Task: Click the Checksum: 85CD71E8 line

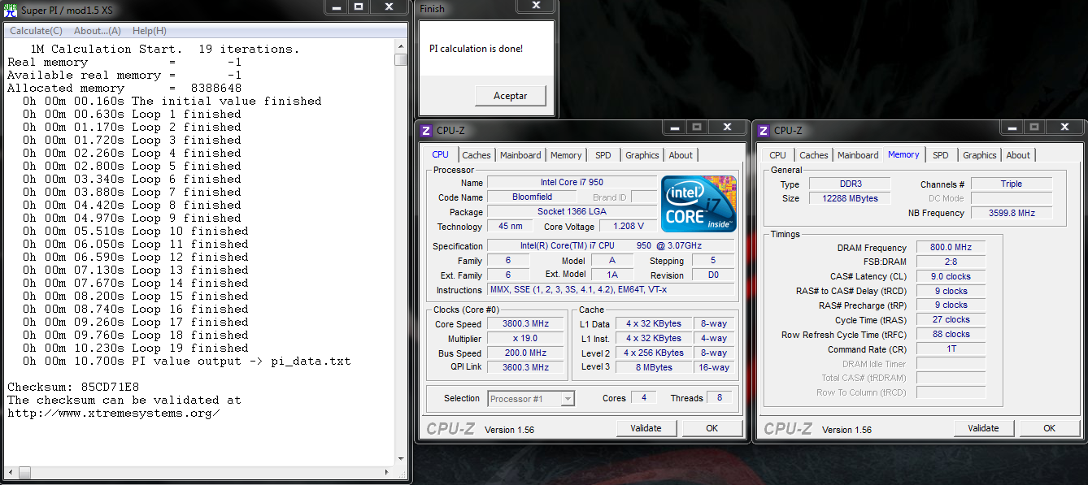Action: (x=74, y=387)
